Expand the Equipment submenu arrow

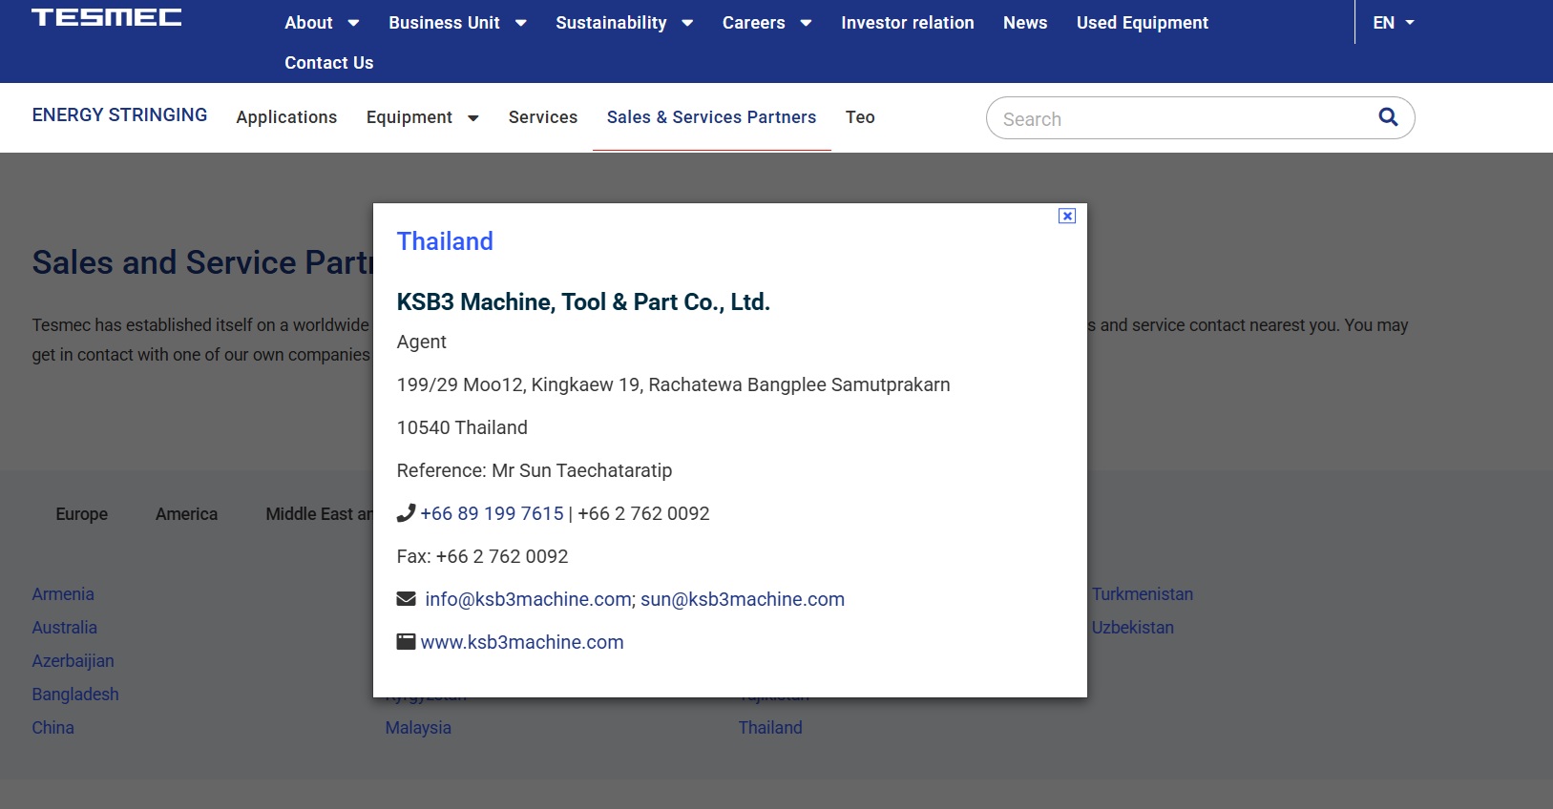pyautogui.click(x=472, y=118)
